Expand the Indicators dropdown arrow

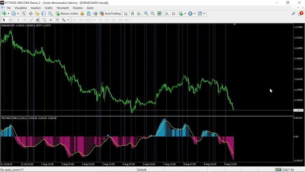pyautogui.click(x=185, y=13)
